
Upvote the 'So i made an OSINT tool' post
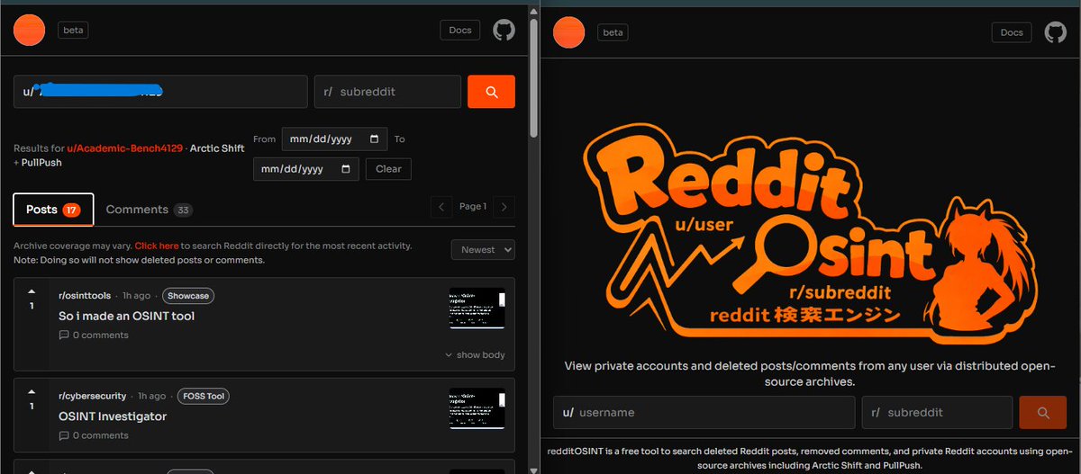[32, 291]
